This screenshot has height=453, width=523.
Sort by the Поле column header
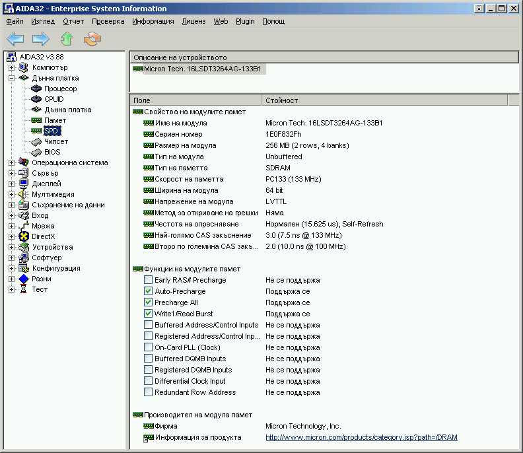point(195,100)
